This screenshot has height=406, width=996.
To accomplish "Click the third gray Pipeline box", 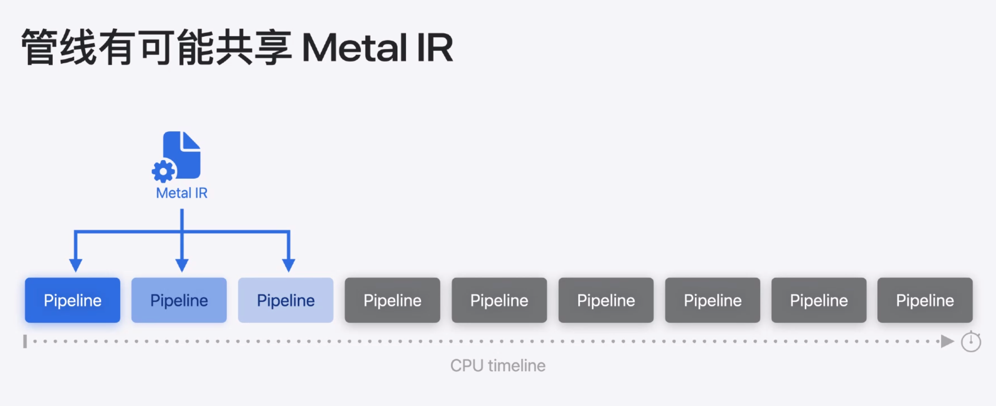I will coord(606,300).
